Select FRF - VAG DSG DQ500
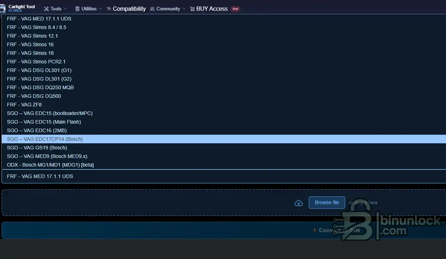 [x=224, y=96]
